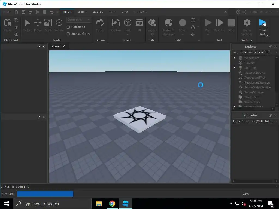Screen dimensions: 279x209
Task: Open the Terrain Editor
Action: [100, 23]
